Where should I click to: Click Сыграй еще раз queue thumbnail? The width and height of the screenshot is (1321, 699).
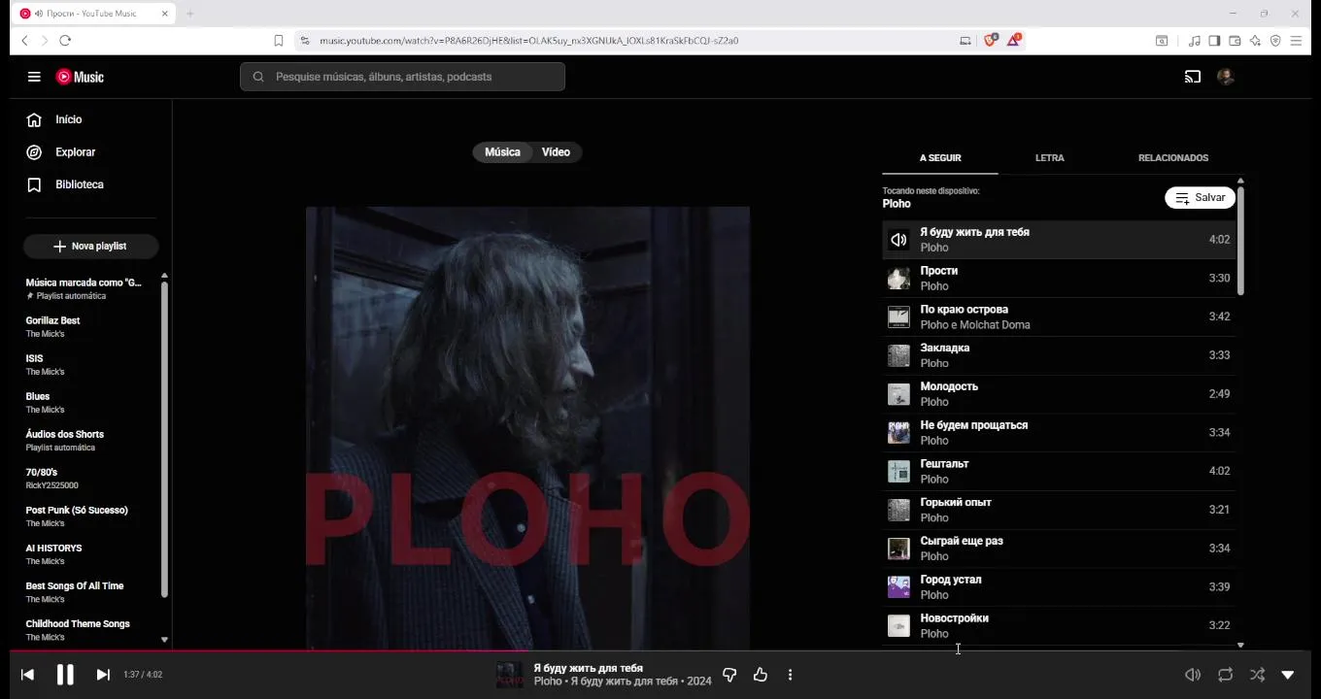click(899, 549)
